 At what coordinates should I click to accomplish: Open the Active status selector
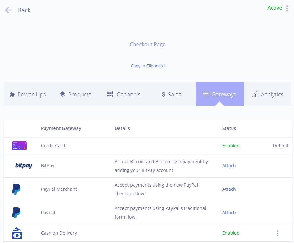(274, 8)
